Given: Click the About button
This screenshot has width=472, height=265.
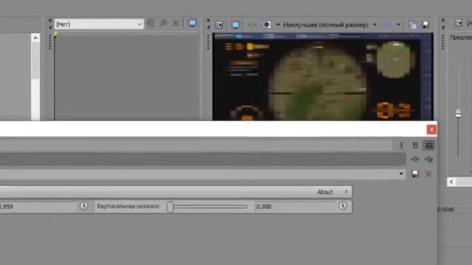Looking at the screenshot, I should click(x=324, y=192).
